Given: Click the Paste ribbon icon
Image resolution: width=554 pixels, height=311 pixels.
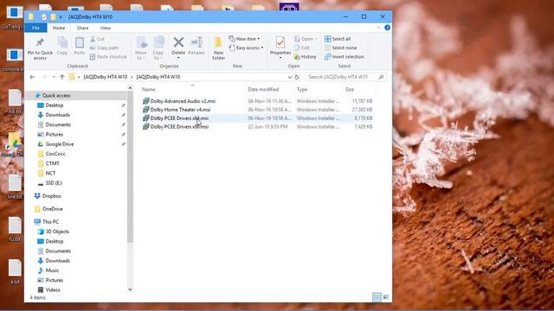Looking at the screenshot, I should [x=79, y=46].
